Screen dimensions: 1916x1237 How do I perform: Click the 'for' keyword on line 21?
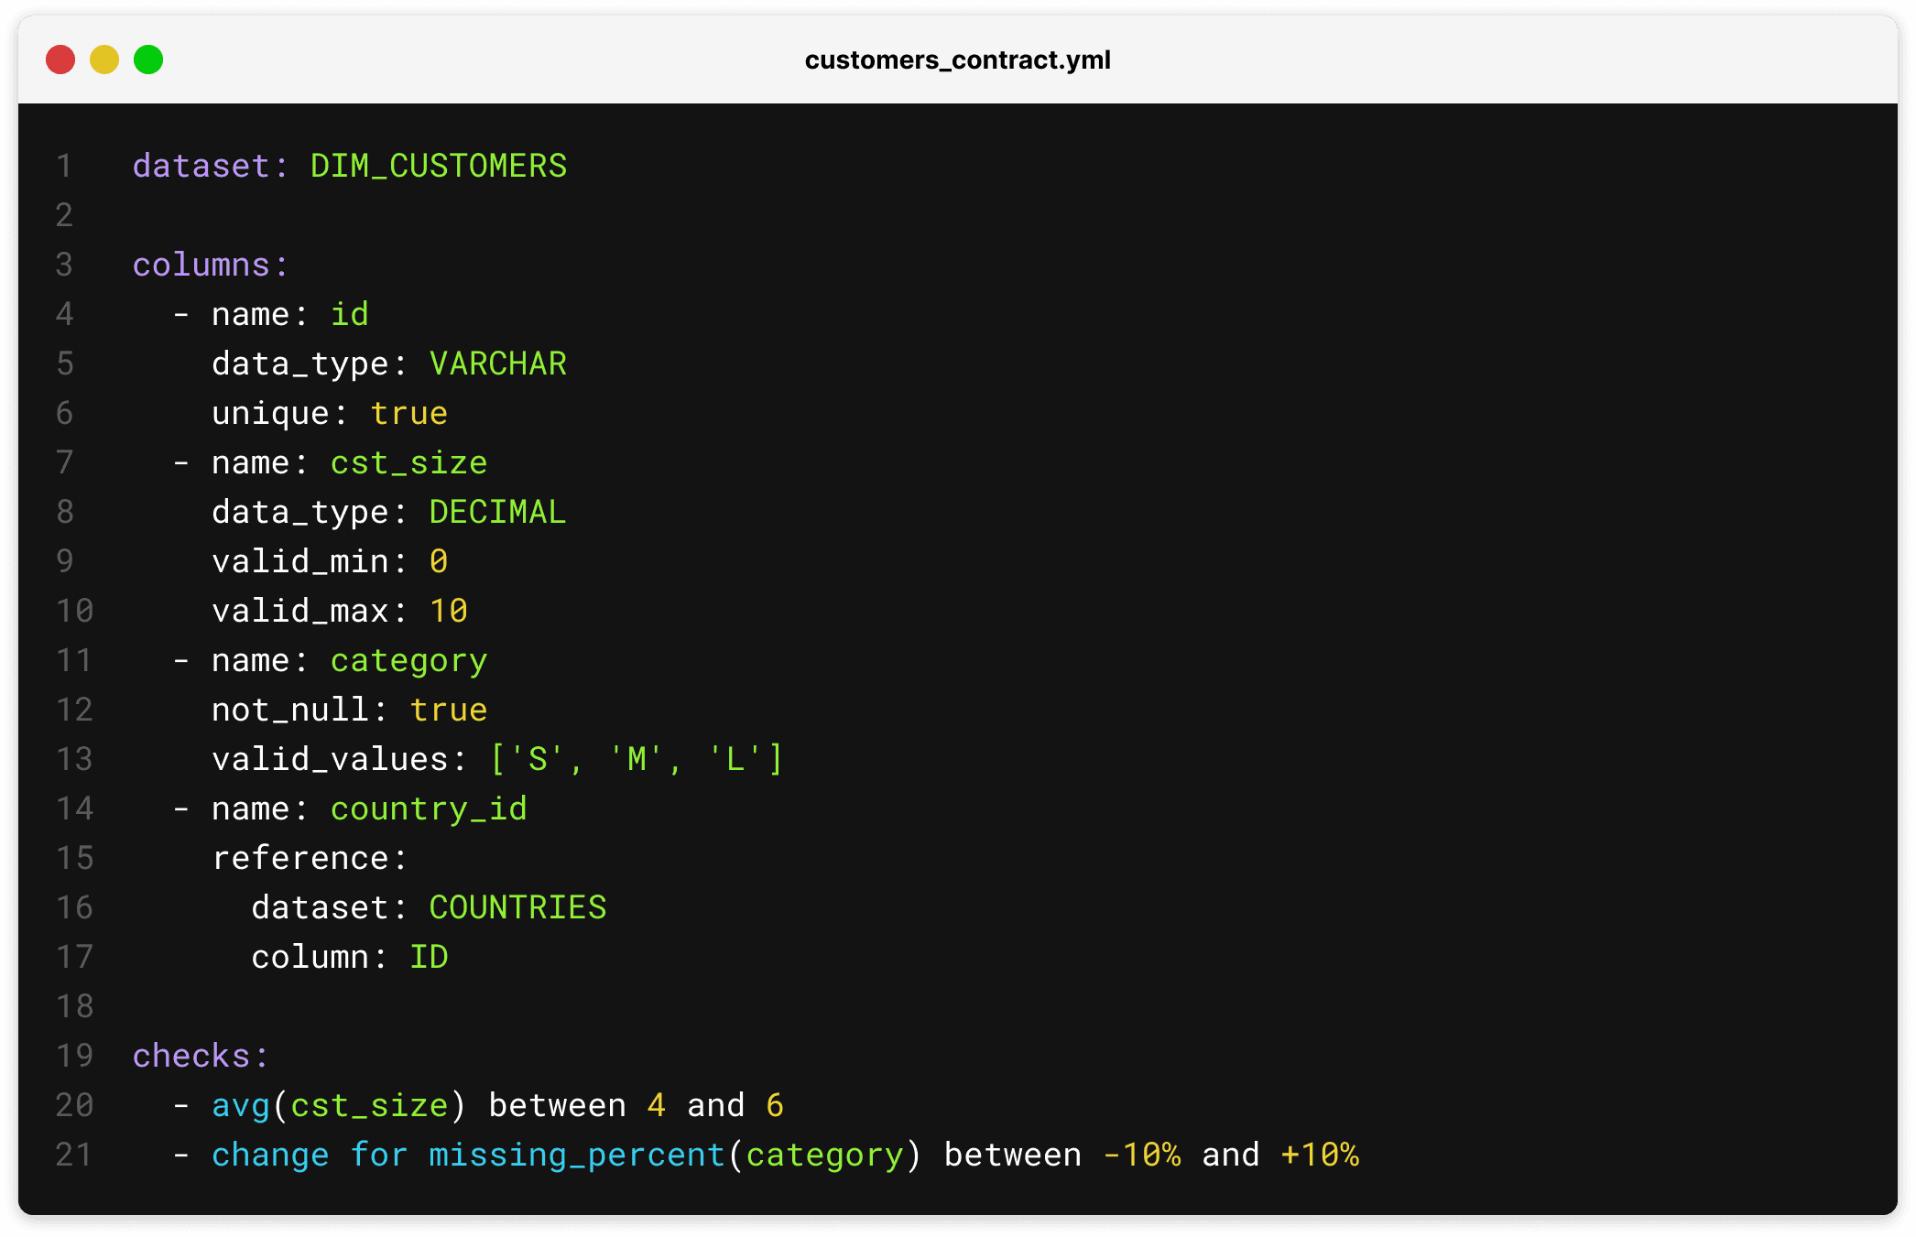379,1155
